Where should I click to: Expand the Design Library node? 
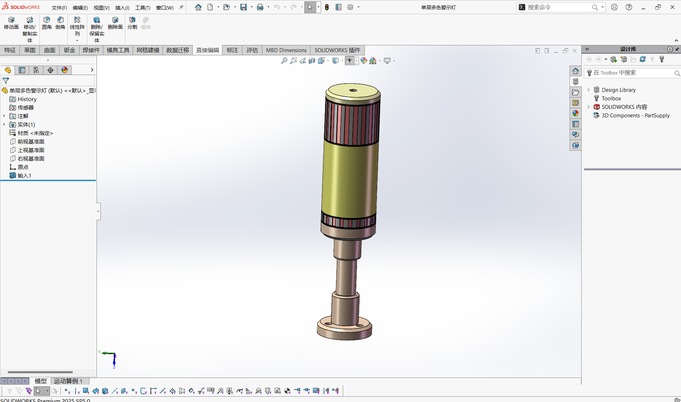[x=588, y=90]
